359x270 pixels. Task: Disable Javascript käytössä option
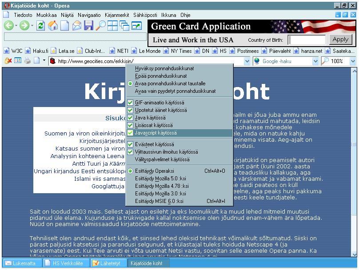click(179, 133)
